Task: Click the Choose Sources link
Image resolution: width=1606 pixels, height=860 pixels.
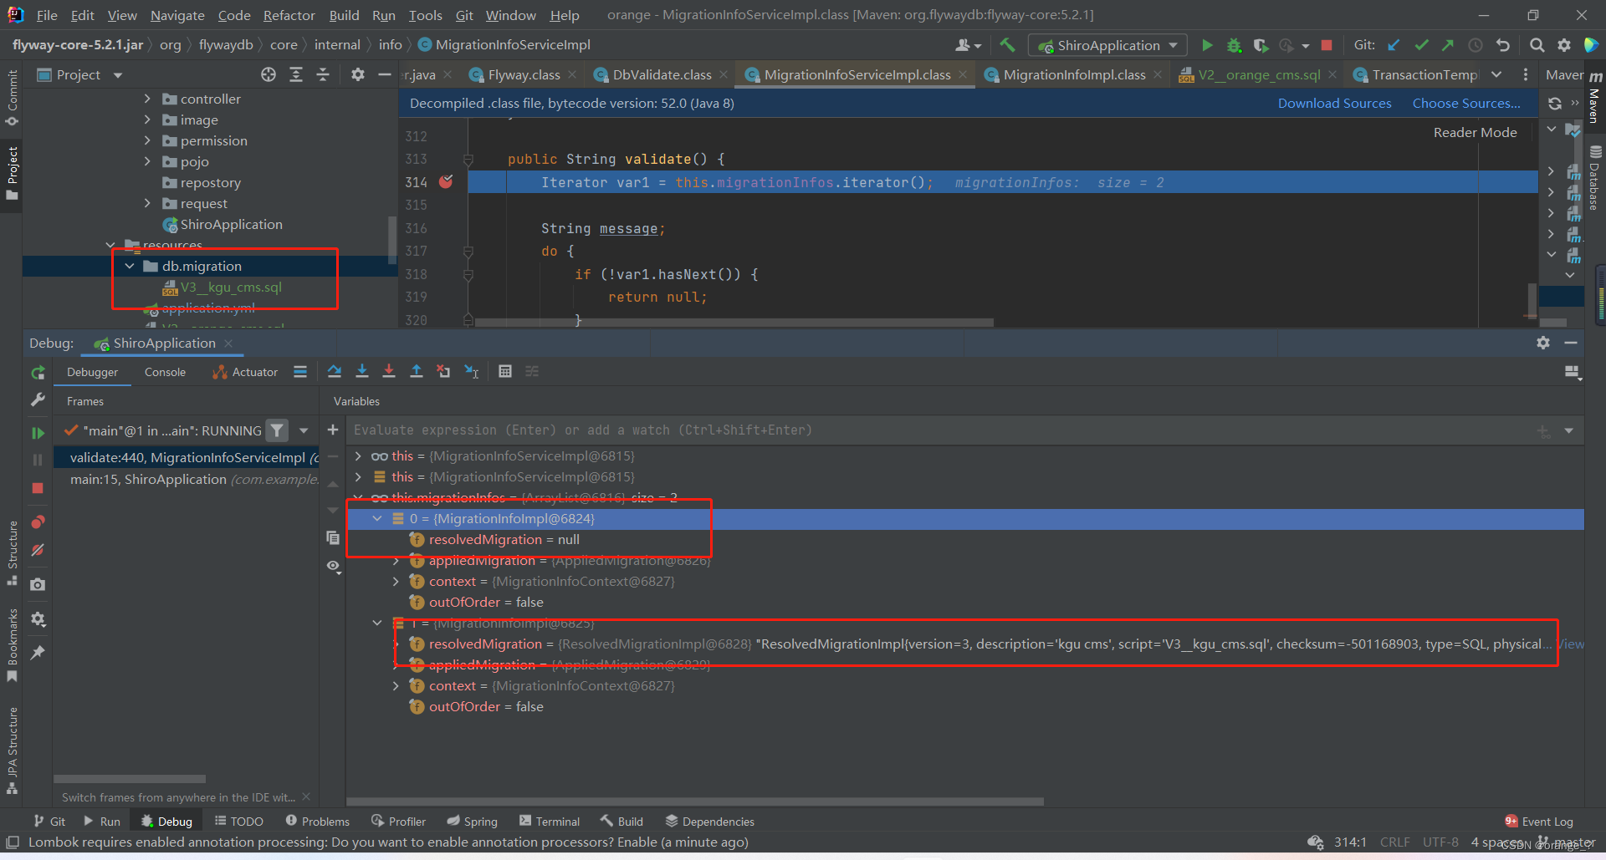Action: pyautogui.click(x=1466, y=103)
